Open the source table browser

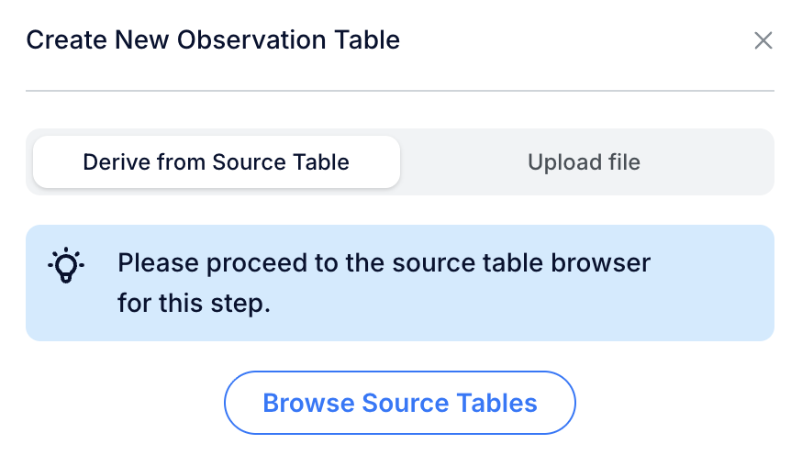pyautogui.click(x=399, y=403)
